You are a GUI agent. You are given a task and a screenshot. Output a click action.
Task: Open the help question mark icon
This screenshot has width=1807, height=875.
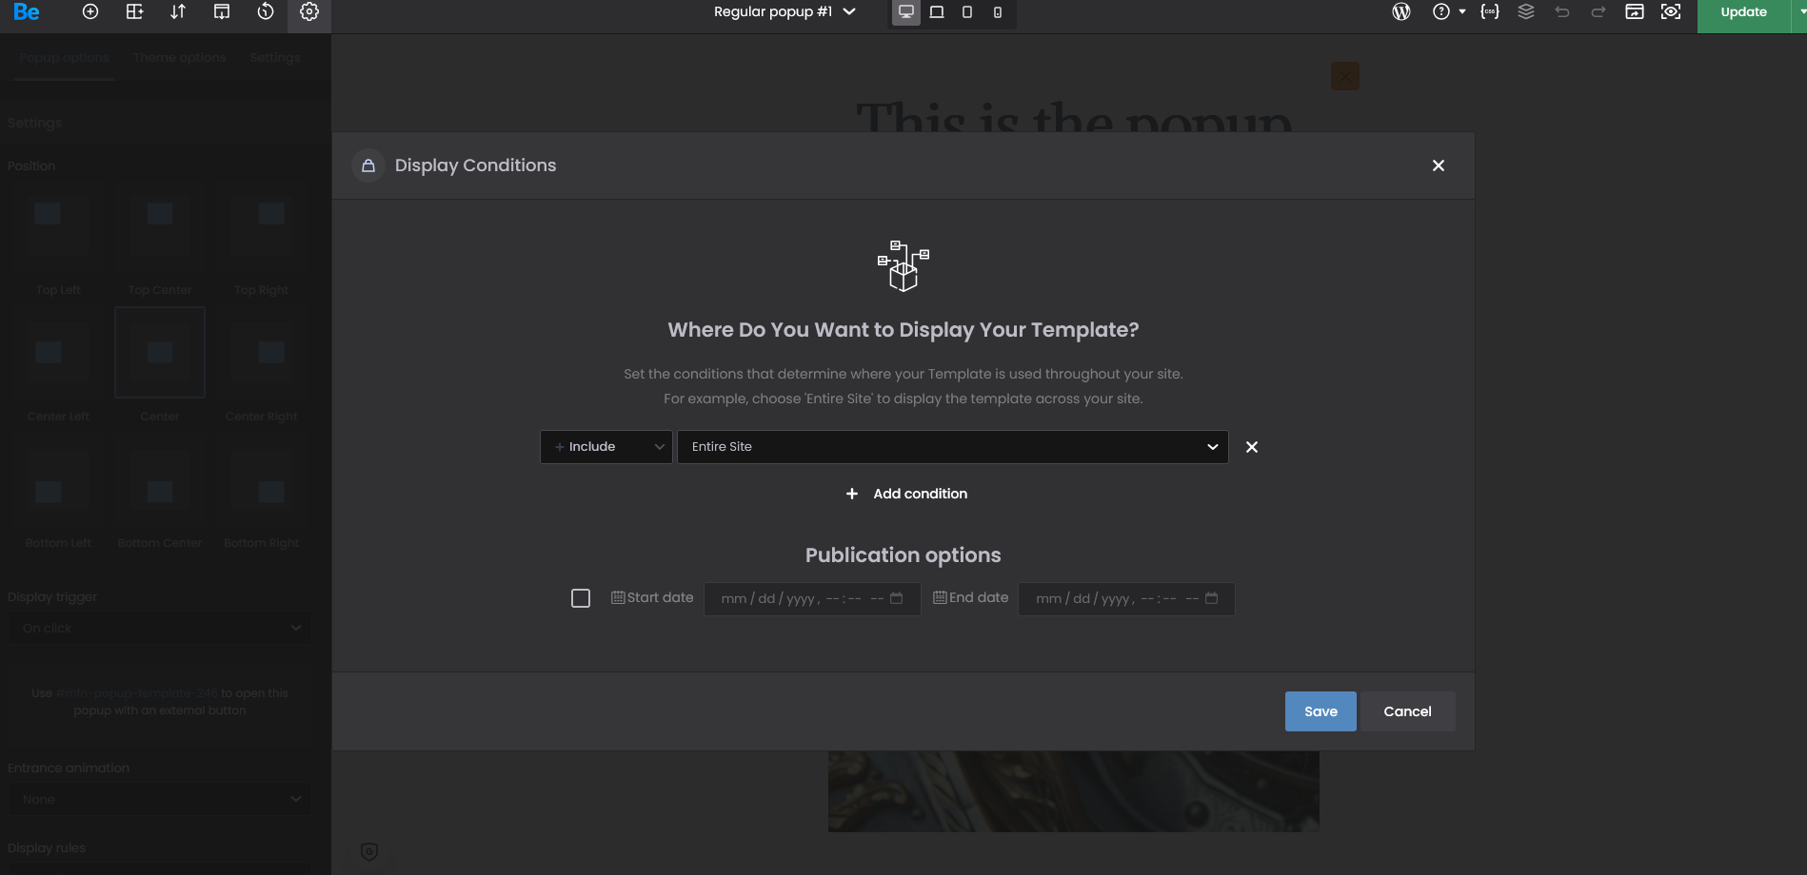click(x=1441, y=12)
